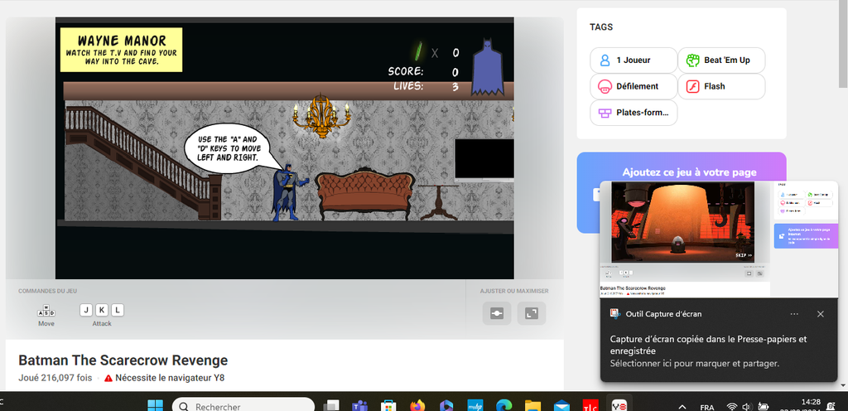Screen dimensions: 848x411
Task: Open Microsoft Edge from the taskbar
Action: (x=503, y=406)
